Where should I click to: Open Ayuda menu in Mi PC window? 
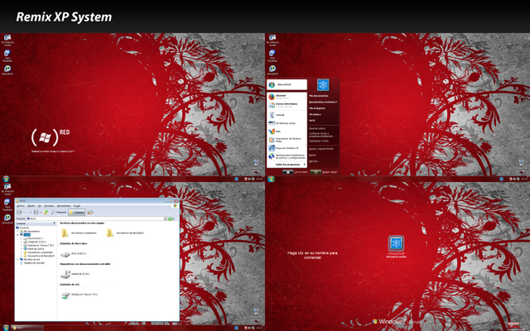77,206
